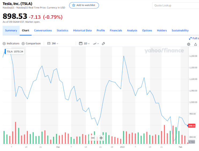This screenshot has height=151, width=199.
Task: Click the 2022 date axis label
Action: tap(122, 147)
